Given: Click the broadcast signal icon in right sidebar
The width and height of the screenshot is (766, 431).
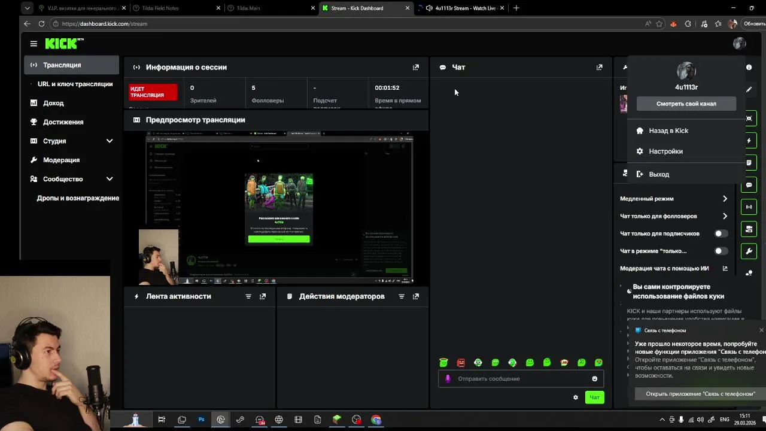Looking at the screenshot, I should pos(749,207).
